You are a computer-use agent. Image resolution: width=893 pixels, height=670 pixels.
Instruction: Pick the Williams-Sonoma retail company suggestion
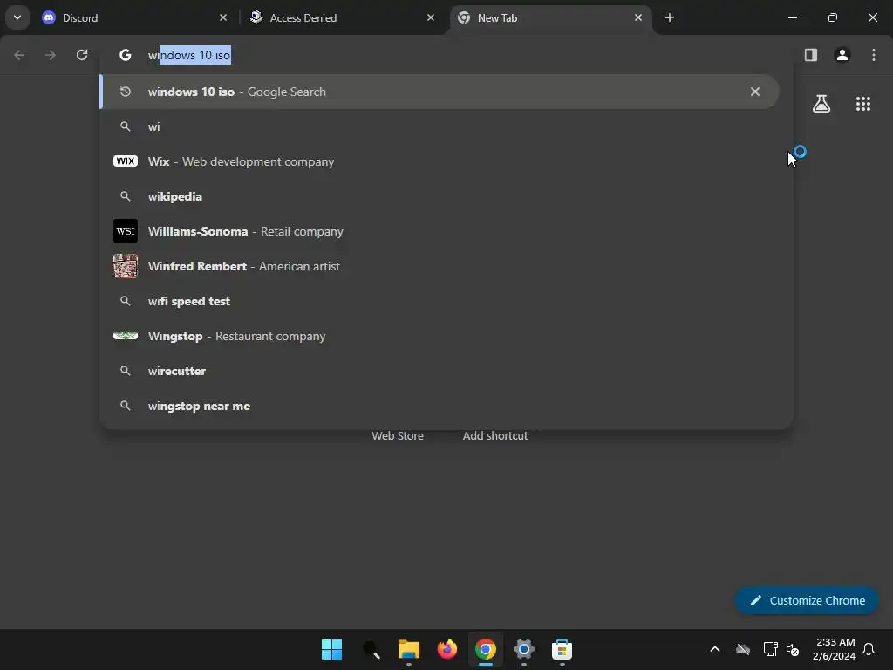[x=440, y=231]
